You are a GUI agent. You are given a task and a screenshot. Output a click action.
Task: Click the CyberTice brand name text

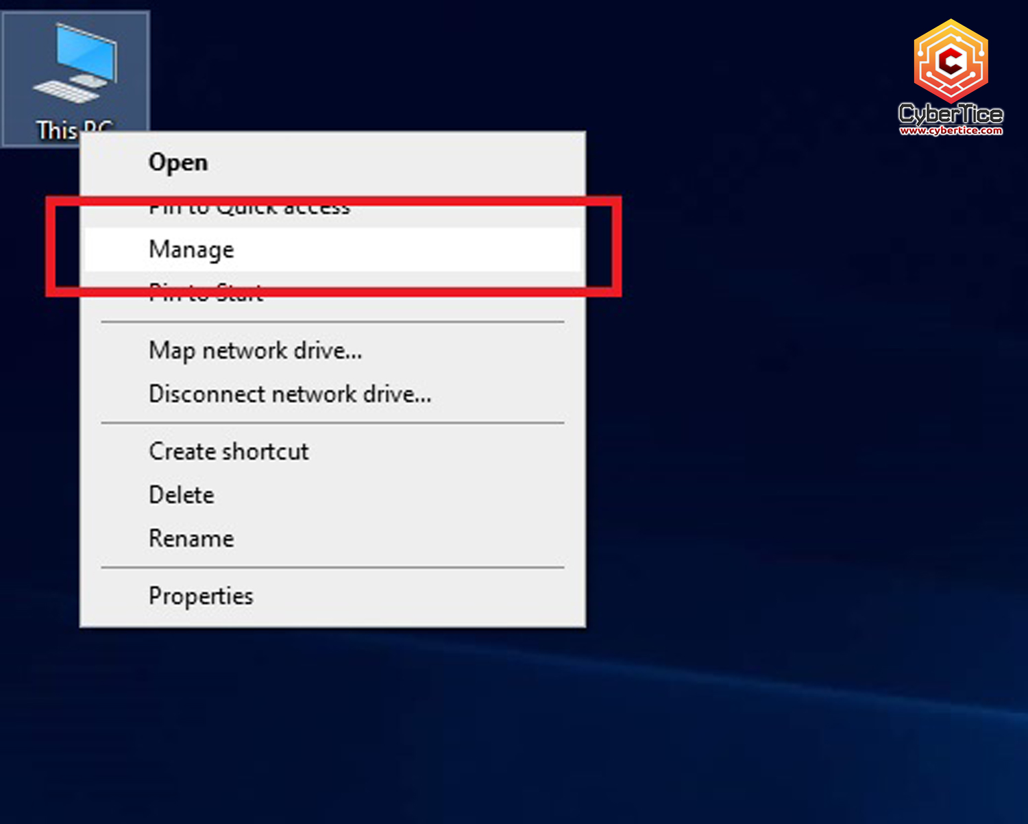click(951, 113)
